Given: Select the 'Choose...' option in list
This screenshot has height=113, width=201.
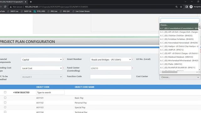Looking at the screenshot, I should pyautogui.click(x=179, y=25).
